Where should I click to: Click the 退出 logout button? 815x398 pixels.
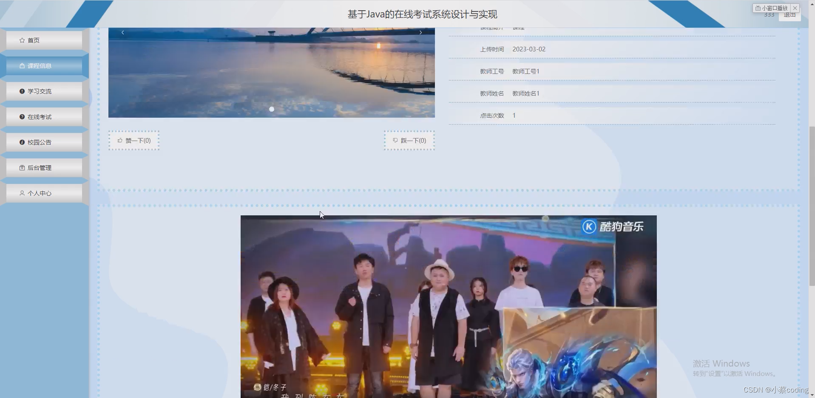[x=789, y=15]
